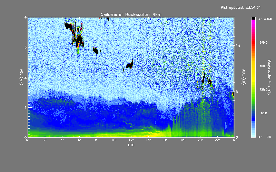The width and height of the screenshot is (276, 172).
Task: Select the 'UTC' x-axis label
Action: [x=131, y=145]
